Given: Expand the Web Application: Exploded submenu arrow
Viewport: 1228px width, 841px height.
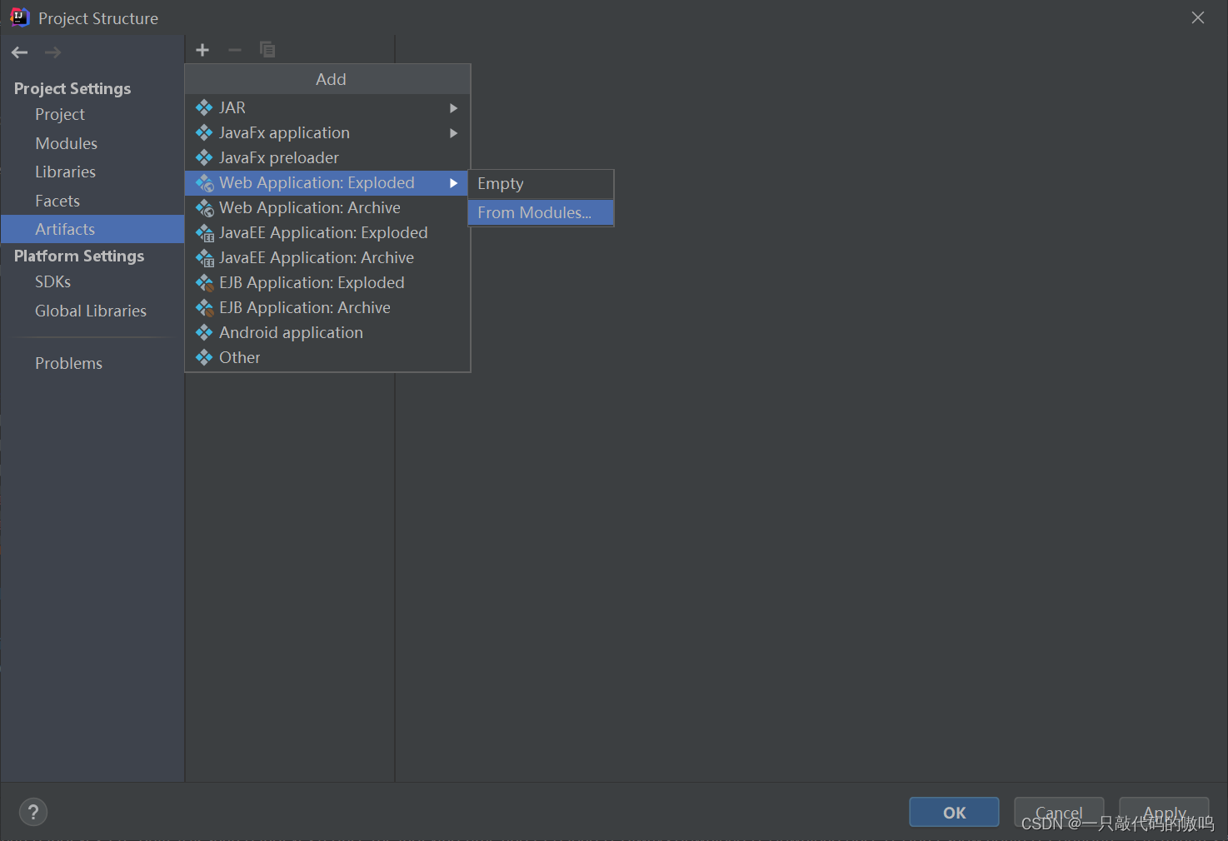Looking at the screenshot, I should click(x=454, y=183).
